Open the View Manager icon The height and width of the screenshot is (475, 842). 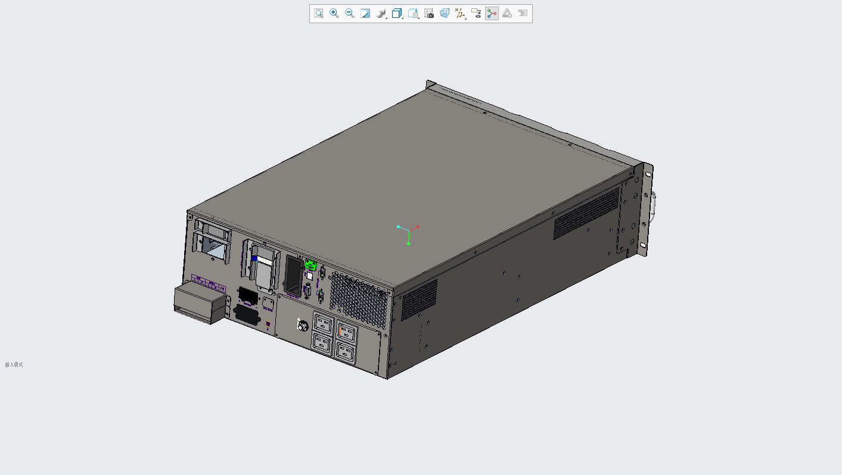point(414,13)
